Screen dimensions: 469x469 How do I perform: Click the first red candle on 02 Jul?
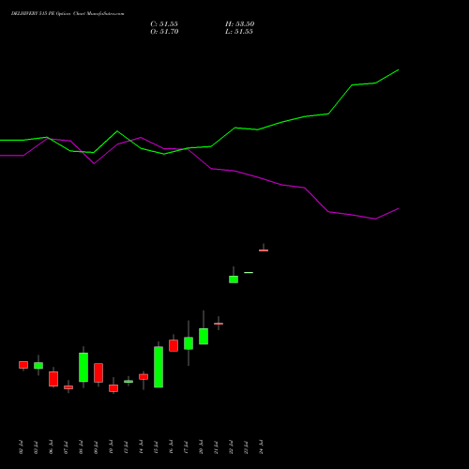point(23,365)
